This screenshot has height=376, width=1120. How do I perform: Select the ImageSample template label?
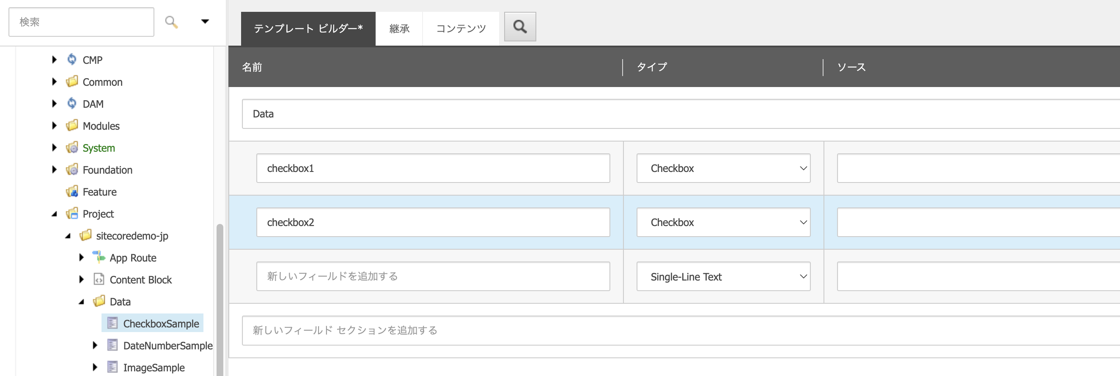154,368
